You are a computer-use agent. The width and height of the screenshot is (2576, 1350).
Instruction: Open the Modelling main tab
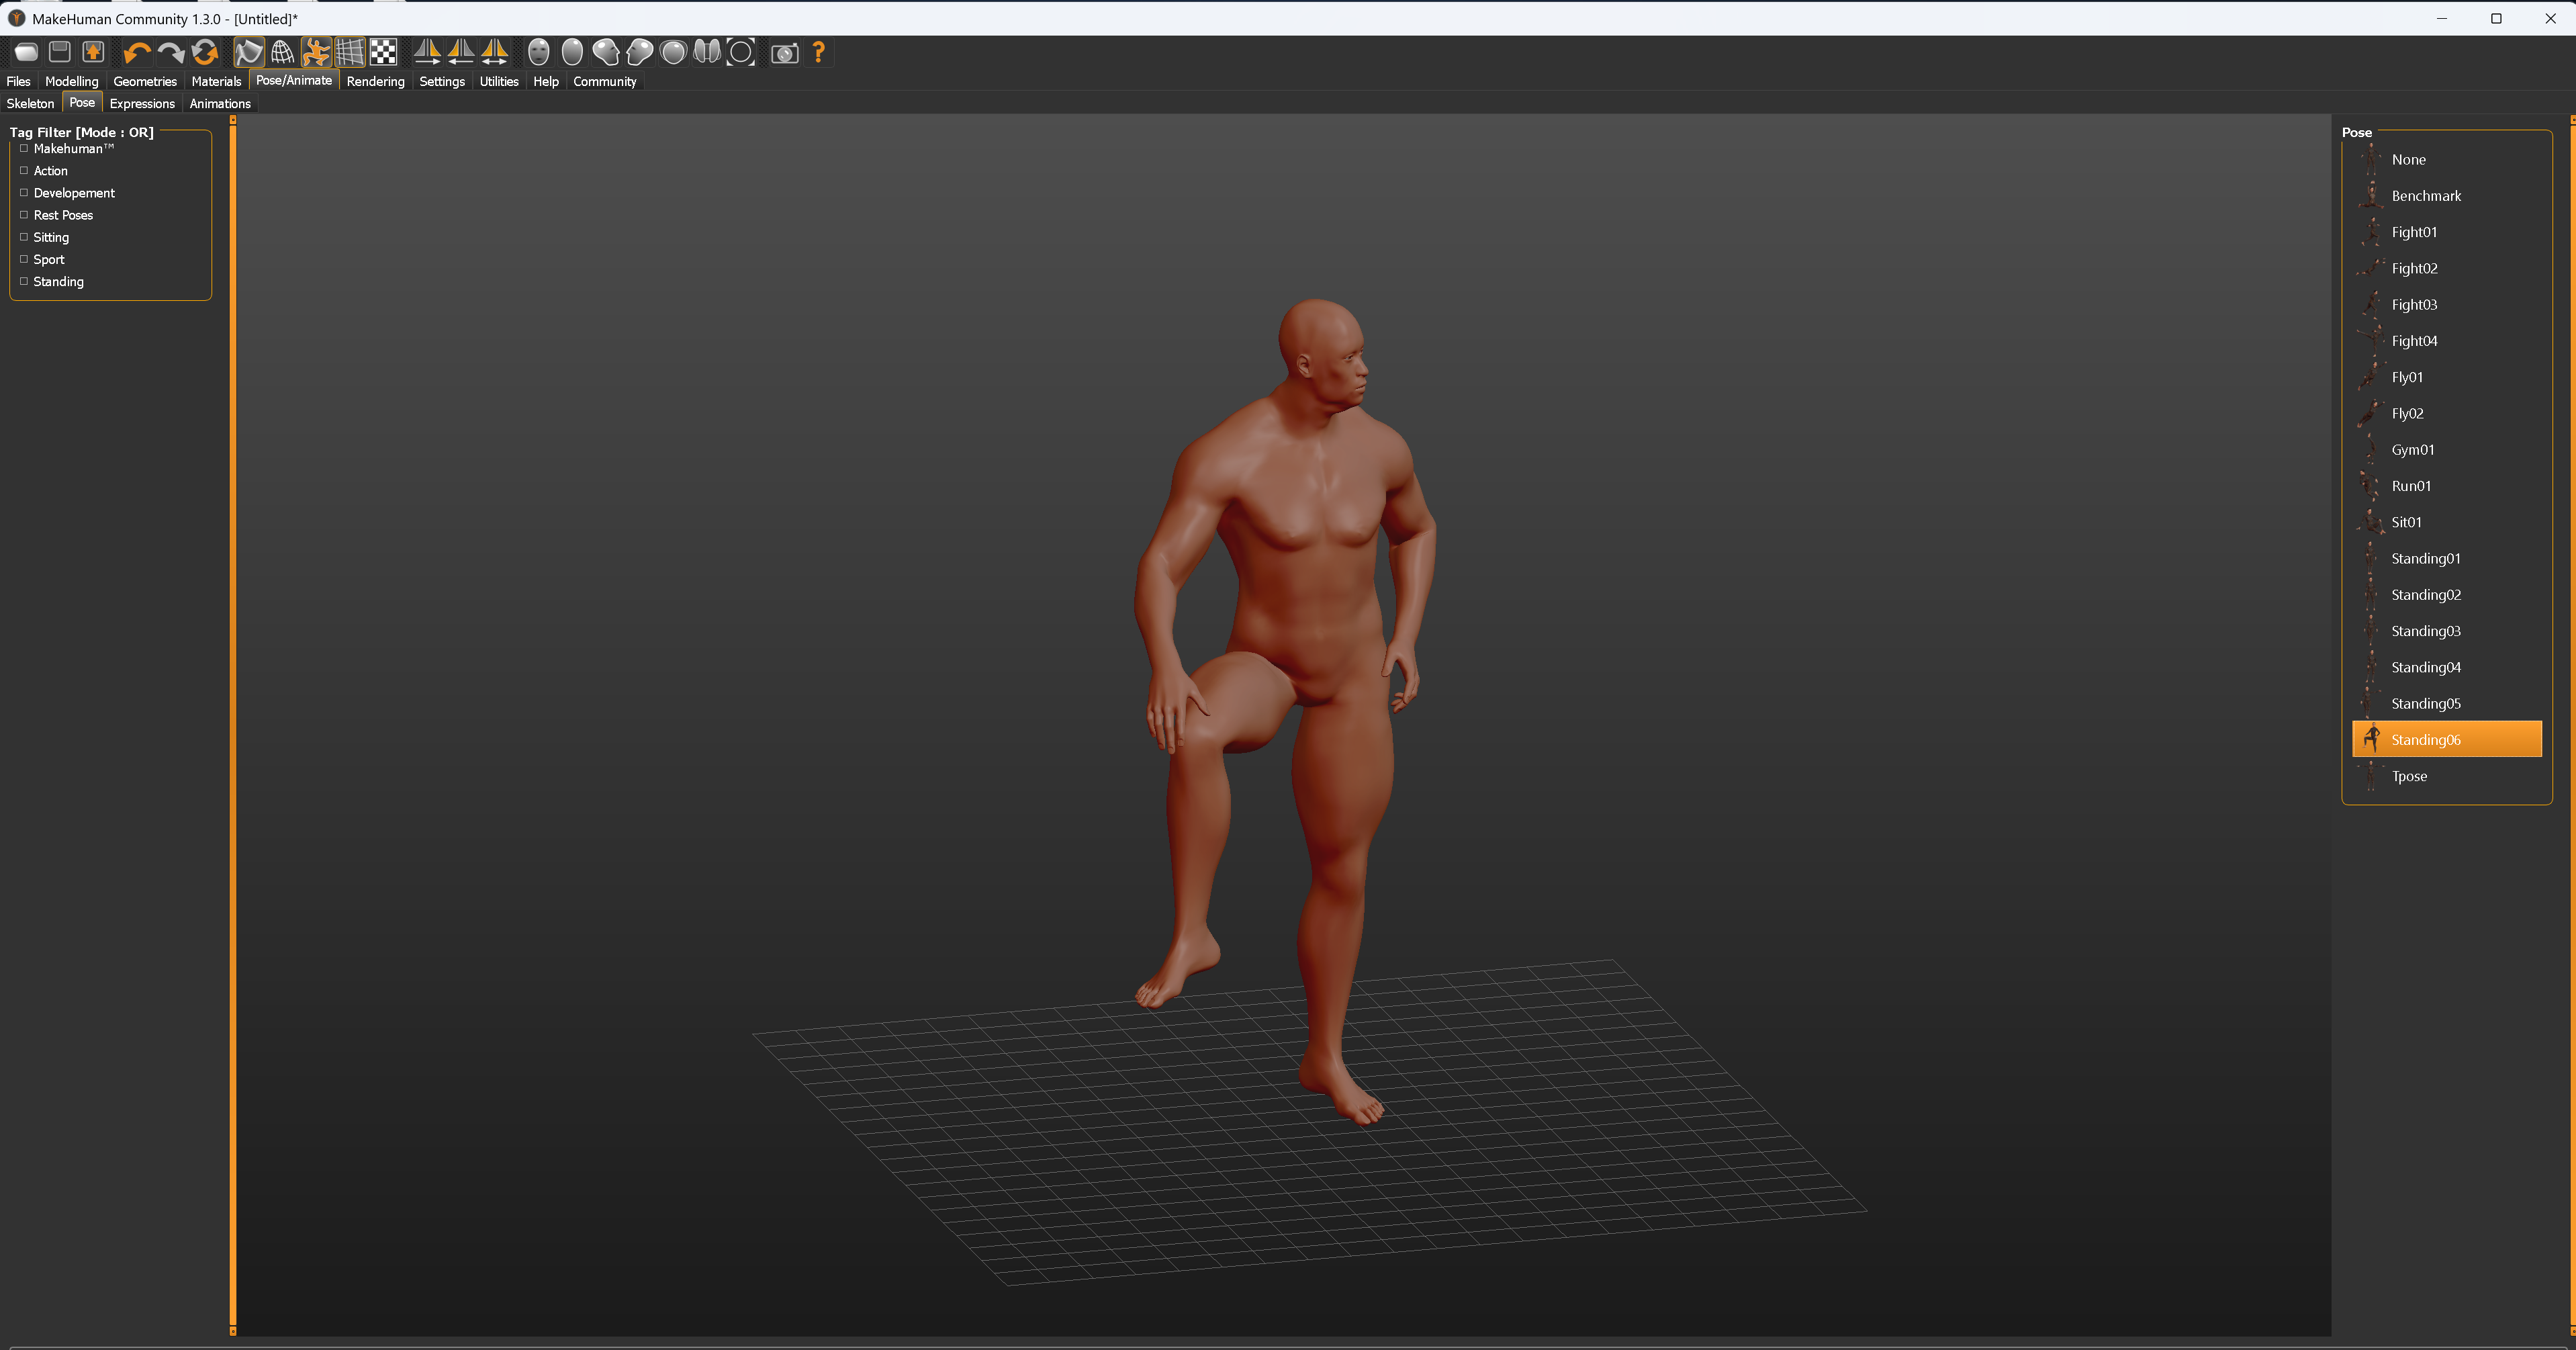click(72, 81)
